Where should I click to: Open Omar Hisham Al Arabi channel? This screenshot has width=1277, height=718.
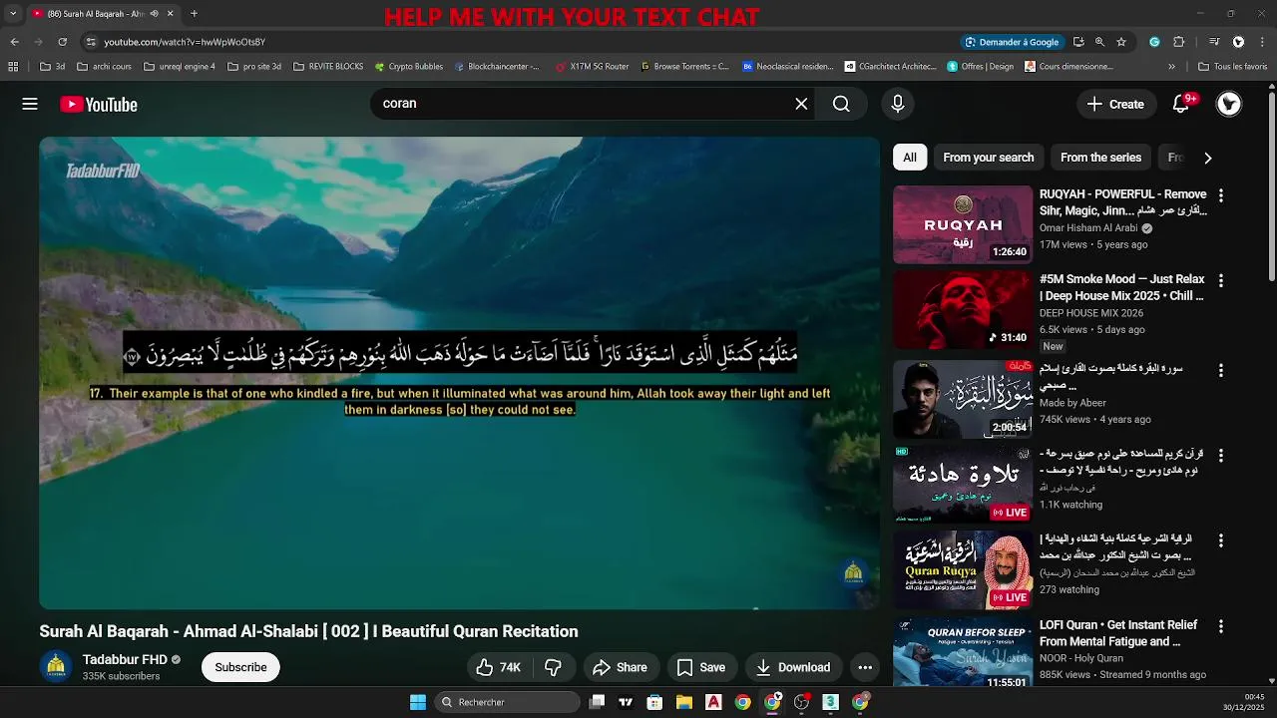(1088, 228)
